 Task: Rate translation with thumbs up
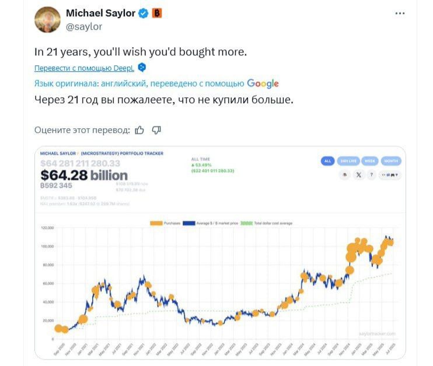click(139, 130)
